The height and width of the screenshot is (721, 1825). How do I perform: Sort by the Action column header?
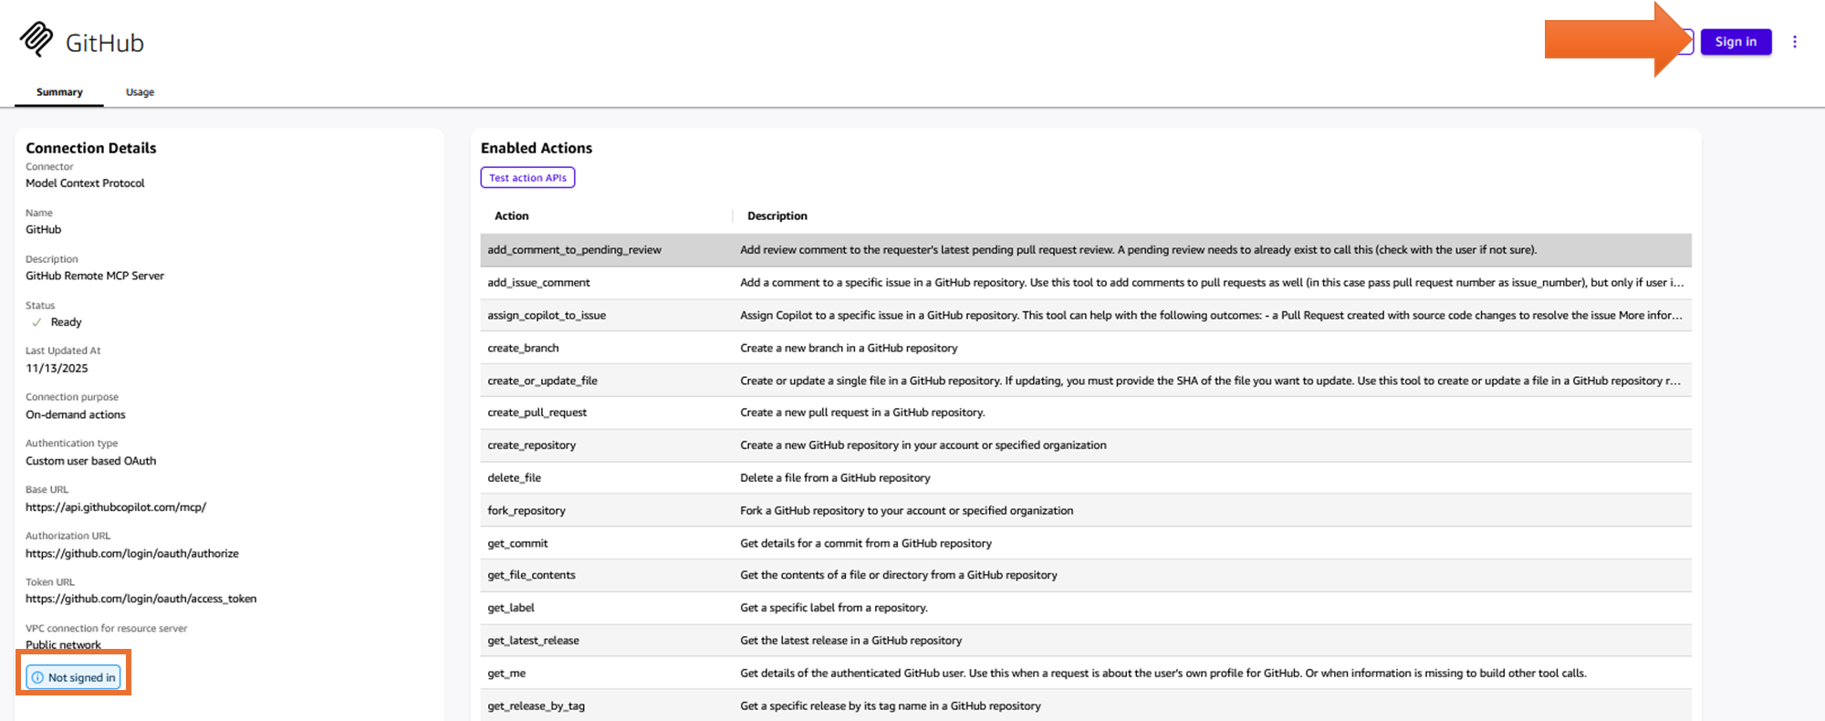pos(512,216)
